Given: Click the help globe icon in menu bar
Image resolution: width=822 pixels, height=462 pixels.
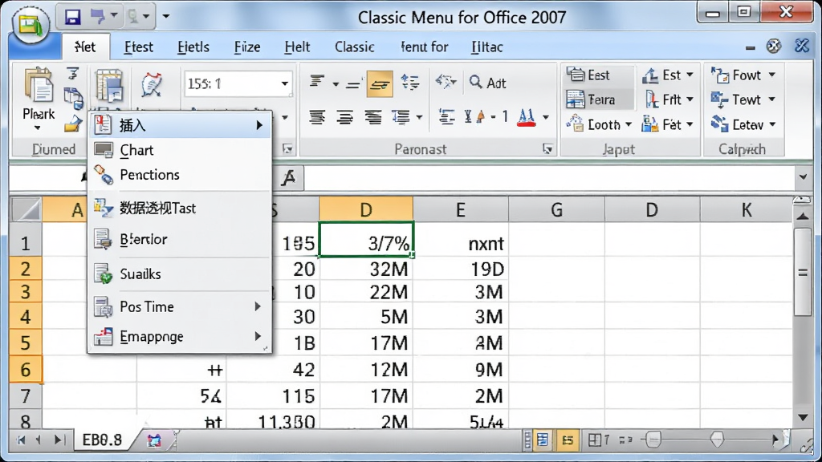Looking at the screenshot, I should point(774,46).
